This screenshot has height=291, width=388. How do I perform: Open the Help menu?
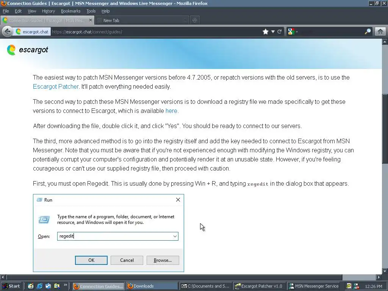105,11
